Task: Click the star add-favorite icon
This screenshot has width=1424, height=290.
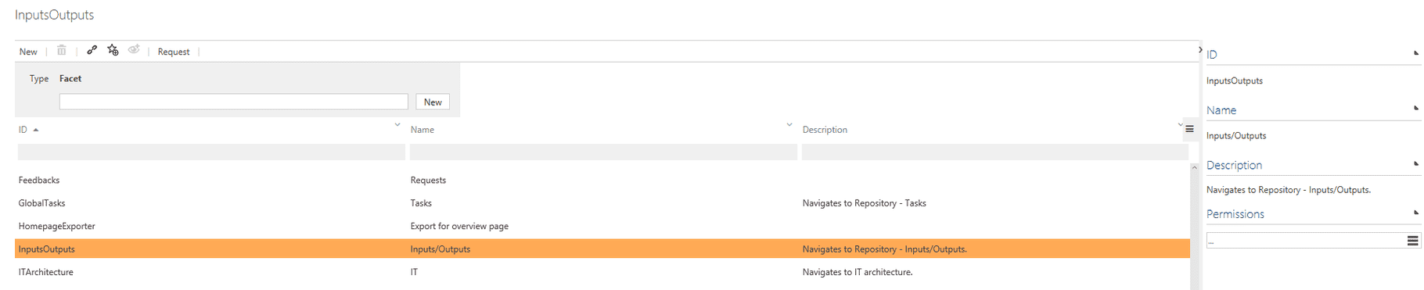Action: pos(113,50)
